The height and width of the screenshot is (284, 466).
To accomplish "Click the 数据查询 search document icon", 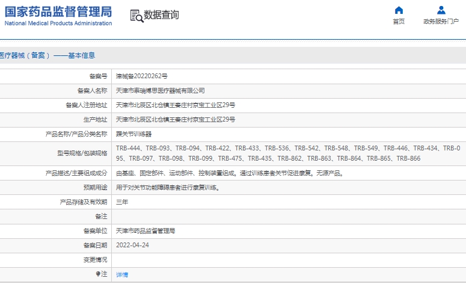I will pos(136,16).
